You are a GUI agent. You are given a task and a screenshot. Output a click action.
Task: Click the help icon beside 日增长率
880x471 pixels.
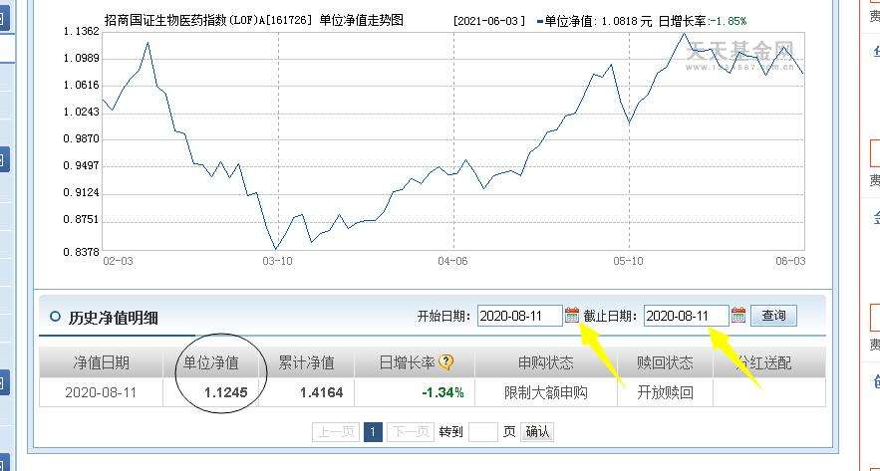[445, 362]
